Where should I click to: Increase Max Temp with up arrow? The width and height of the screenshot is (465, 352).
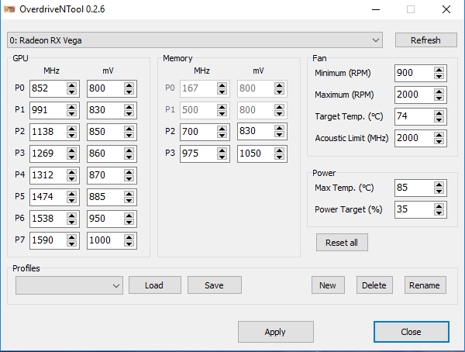tap(439, 185)
